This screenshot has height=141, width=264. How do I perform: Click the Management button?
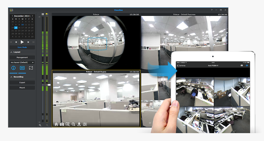tap(22, 57)
